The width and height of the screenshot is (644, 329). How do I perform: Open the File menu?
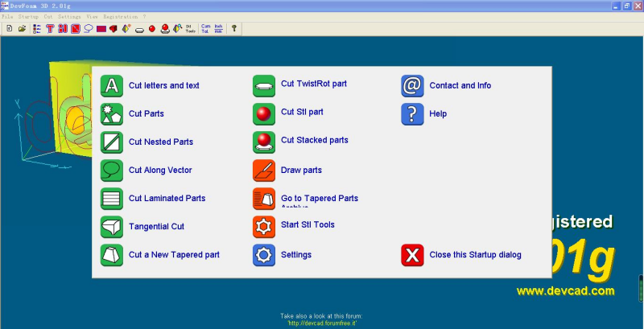click(x=7, y=17)
